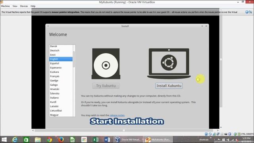Click the CD disc image above Try Xubuntu
This screenshot has height=143, width=254.
click(x=106, y=64)
